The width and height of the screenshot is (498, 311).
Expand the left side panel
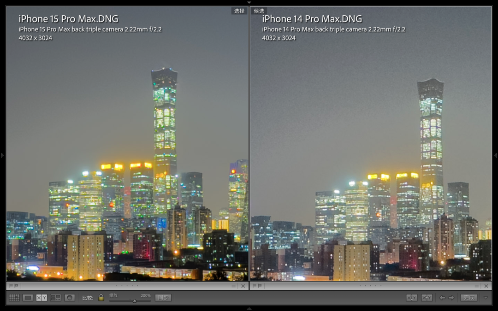point(2,155)
